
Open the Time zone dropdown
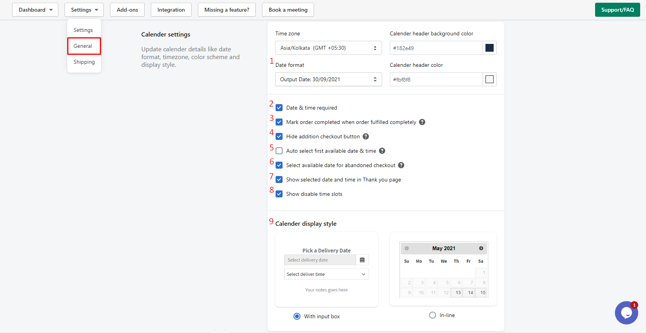[328, 48]
